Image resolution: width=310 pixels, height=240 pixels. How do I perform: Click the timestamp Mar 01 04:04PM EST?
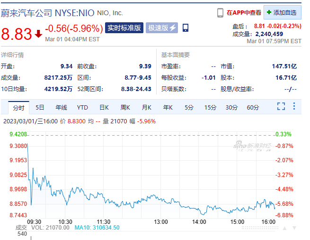tap(72, 39)
